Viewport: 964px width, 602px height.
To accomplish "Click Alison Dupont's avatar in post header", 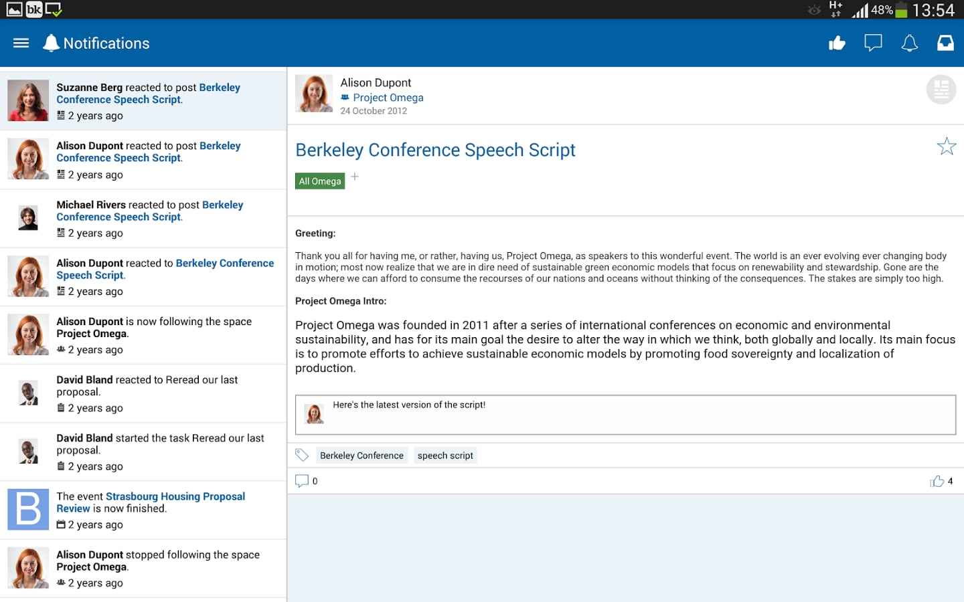I will pyautogui.click(x=314, y=94).
